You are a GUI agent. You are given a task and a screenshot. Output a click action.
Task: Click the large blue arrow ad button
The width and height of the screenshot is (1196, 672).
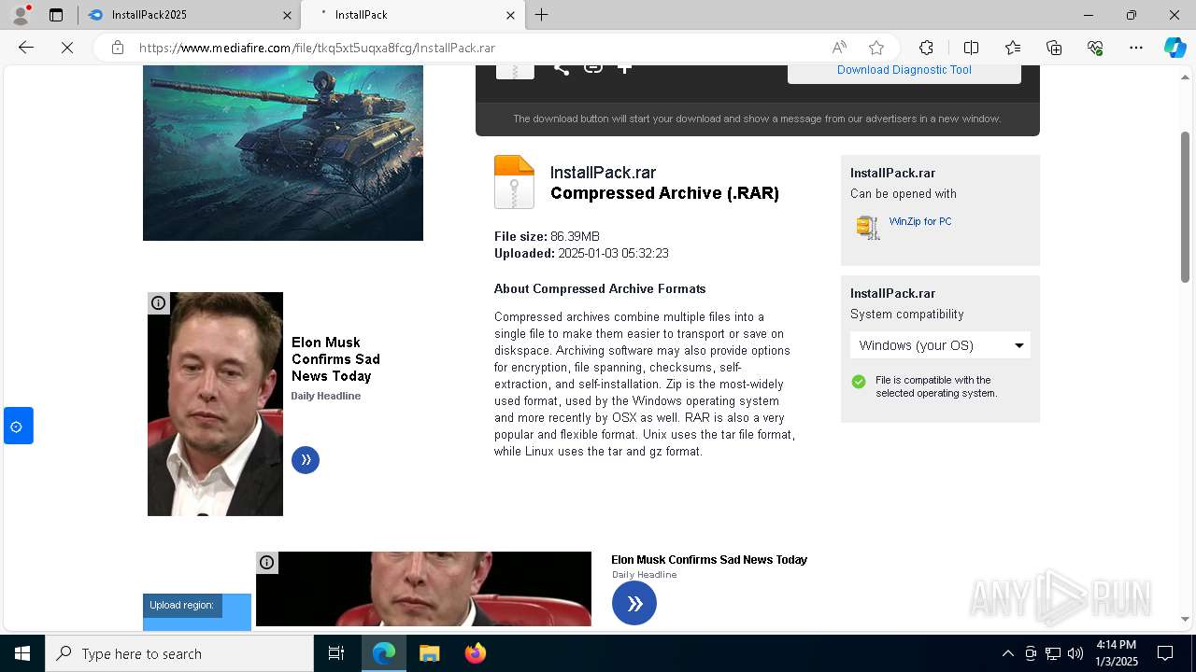pyautogui.click(x=634, y=604)
